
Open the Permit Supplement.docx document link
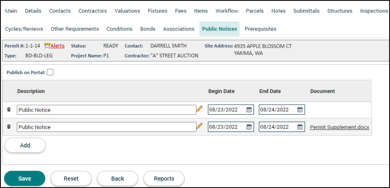click(x=339, y=127)
